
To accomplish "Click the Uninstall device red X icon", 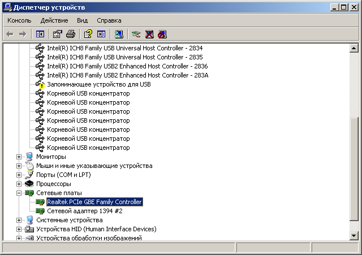I will [x=149, y=34].
